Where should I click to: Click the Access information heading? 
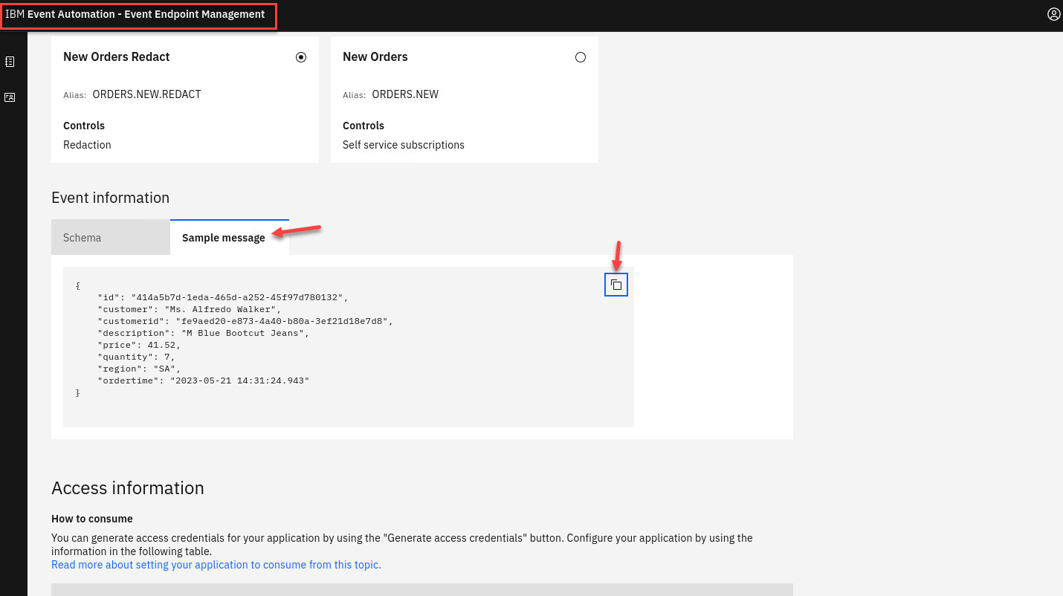(x=128, y=488)
